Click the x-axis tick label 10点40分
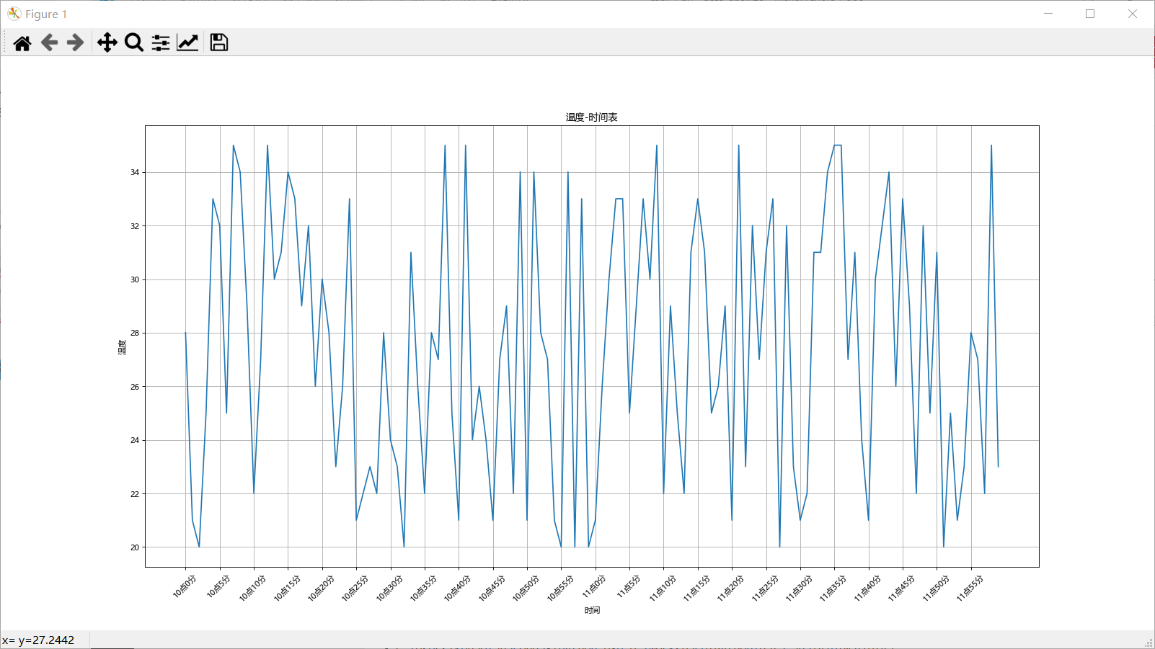1155x649 pixels. tap(457, 588)
